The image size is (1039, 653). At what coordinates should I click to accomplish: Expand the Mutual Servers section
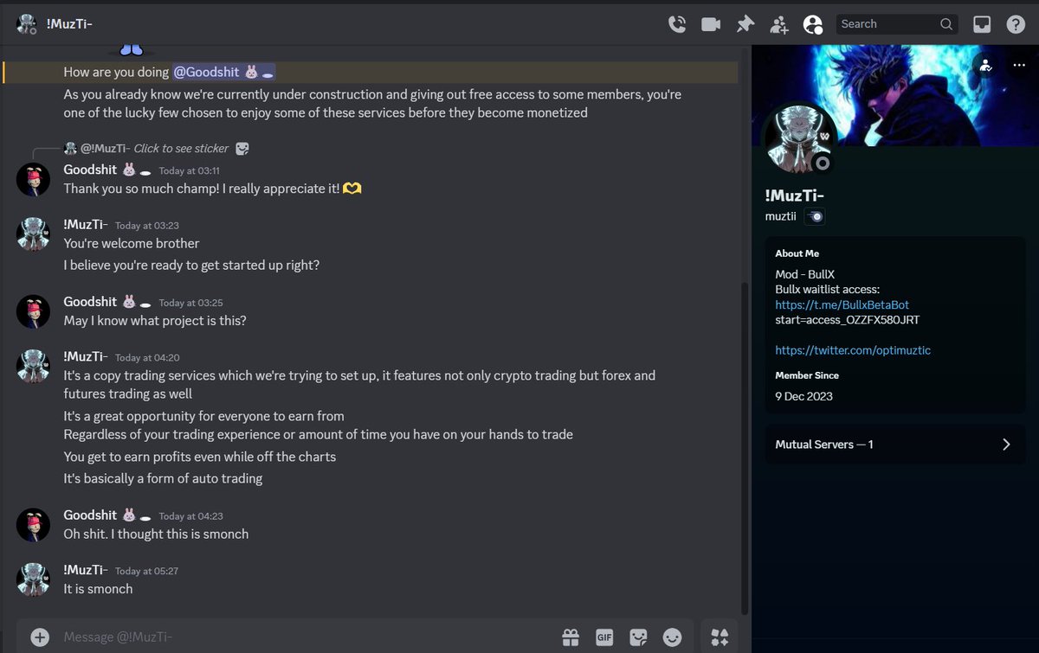click(x=895, y=445)
